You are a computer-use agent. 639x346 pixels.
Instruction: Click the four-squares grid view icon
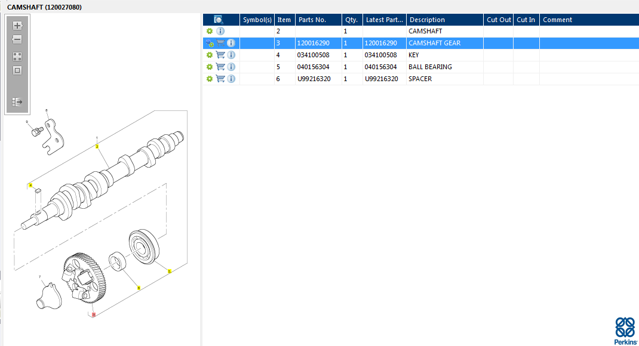point(17,57)
